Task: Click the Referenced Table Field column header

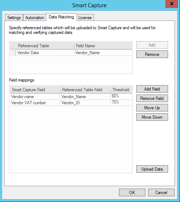Action: 85,90
